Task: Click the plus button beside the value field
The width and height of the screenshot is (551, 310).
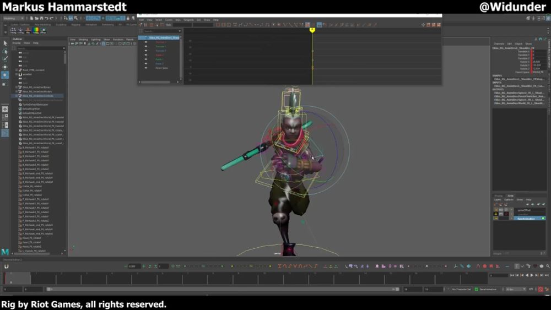Action: click(143, 266)
